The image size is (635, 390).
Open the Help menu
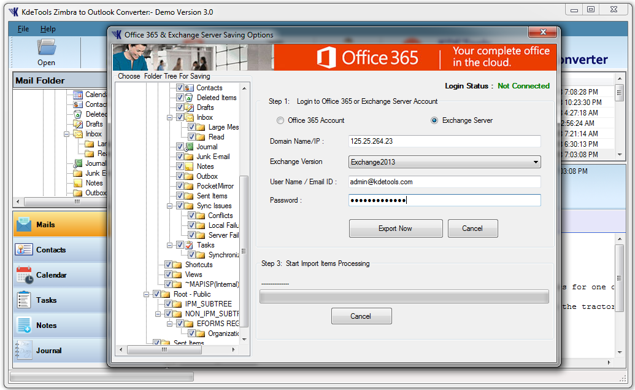[48, 29]
